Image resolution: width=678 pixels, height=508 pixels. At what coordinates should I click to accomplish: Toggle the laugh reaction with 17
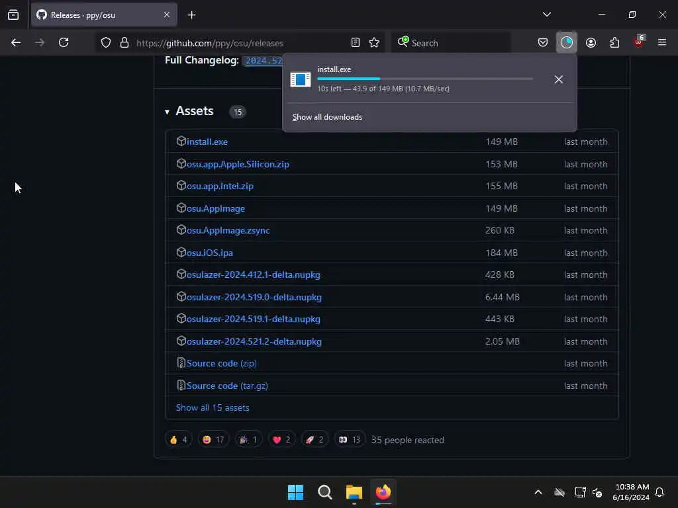[213, 440]
